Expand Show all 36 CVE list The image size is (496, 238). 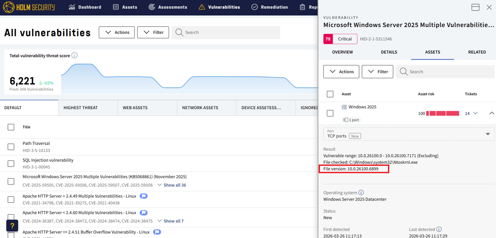[x=172, y=185]
